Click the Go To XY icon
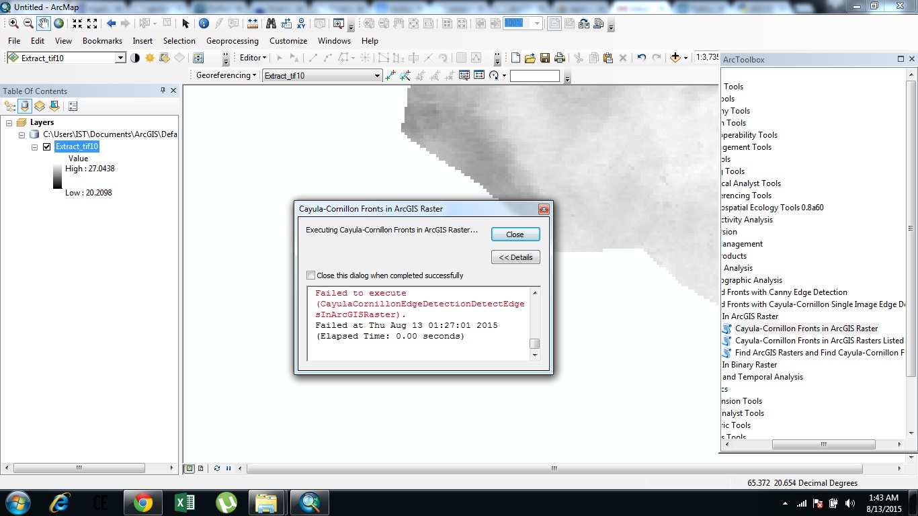The width and height of the screenshot is (918, 516). click(x=301, y=24)
